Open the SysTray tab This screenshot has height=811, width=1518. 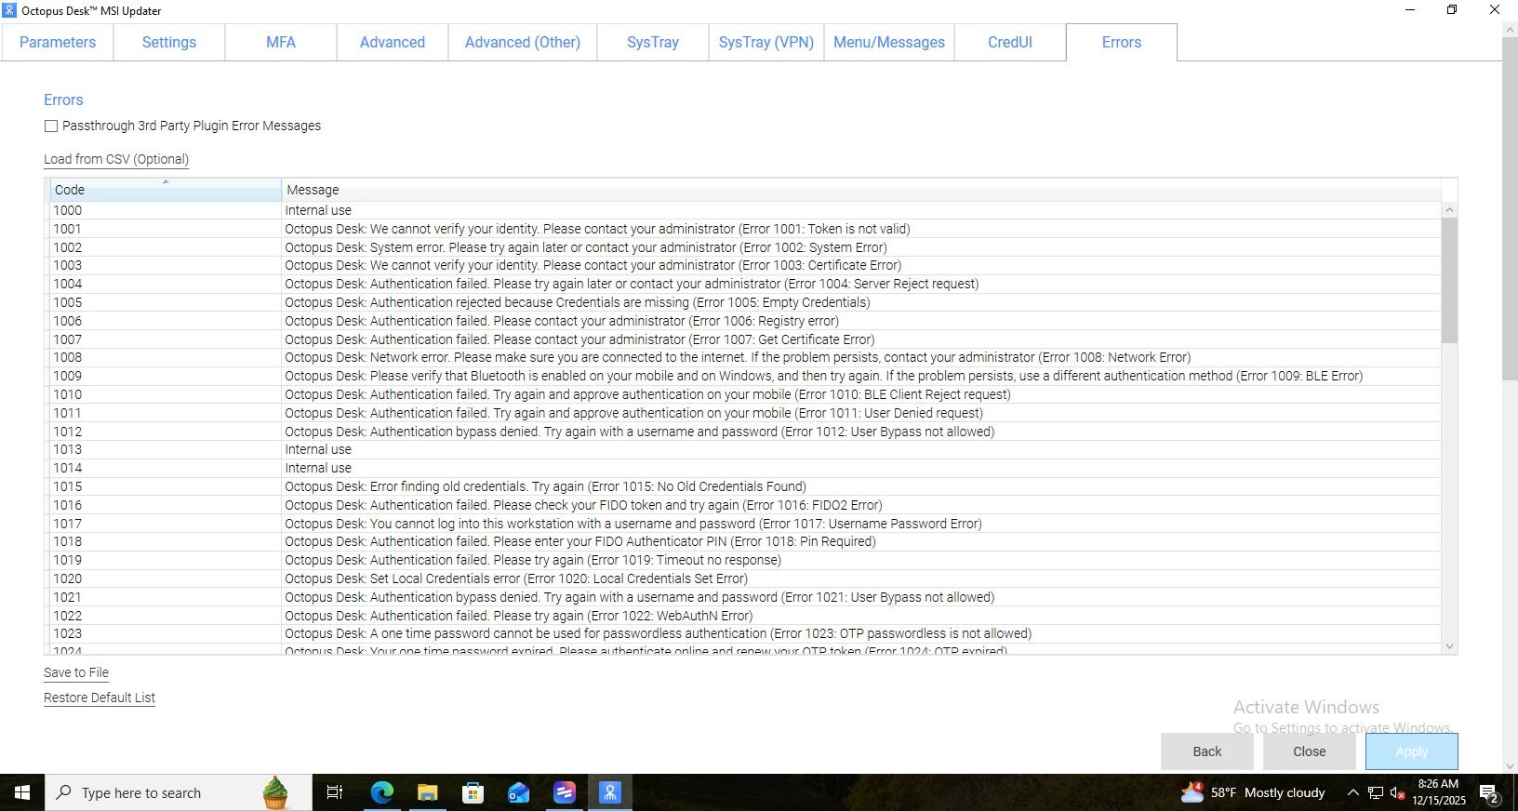click(653, 42)
